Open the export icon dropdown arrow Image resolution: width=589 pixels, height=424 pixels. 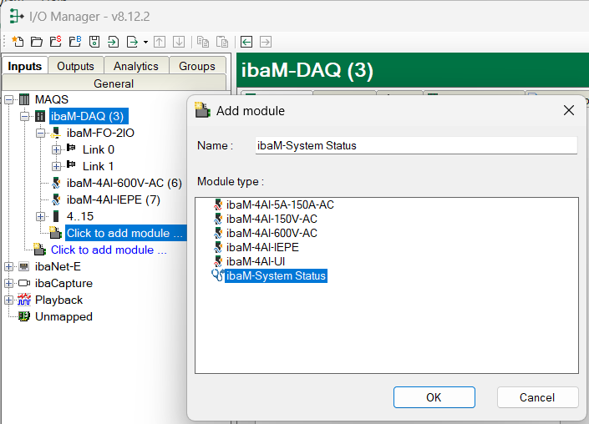145,42
